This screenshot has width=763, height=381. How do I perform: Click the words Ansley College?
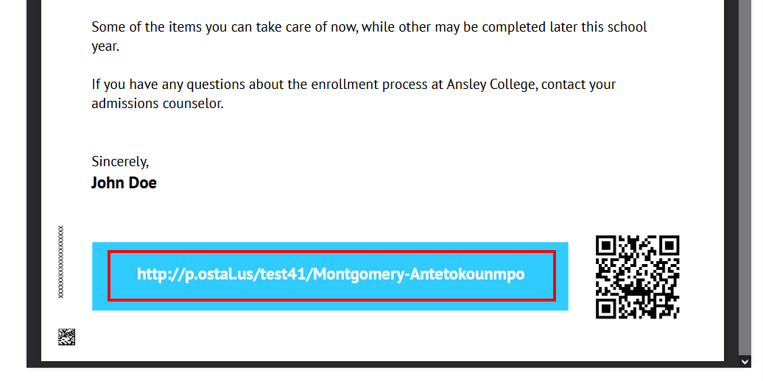pyautogui.click(x=491, y=85)
